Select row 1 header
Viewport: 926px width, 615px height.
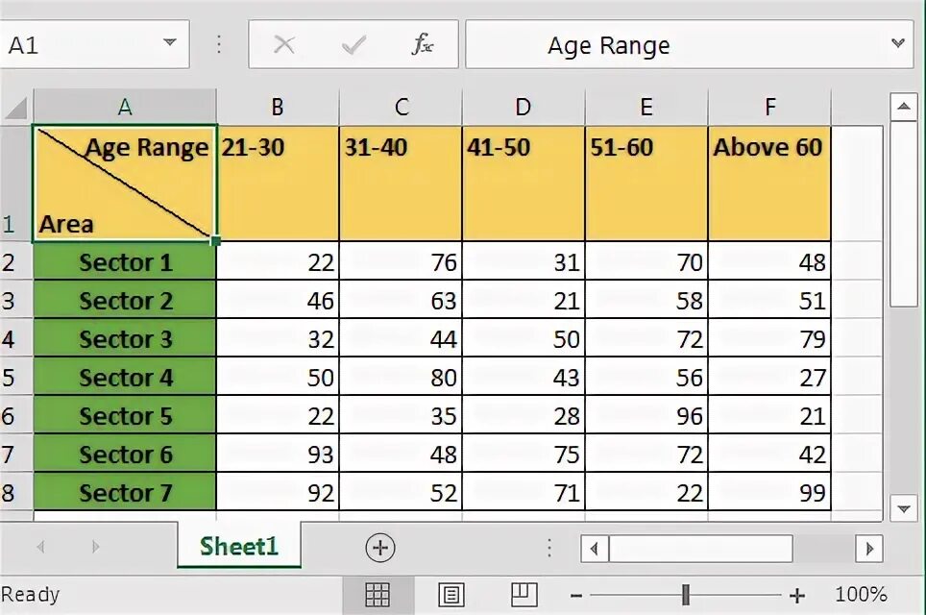click(x=16, y=184)
